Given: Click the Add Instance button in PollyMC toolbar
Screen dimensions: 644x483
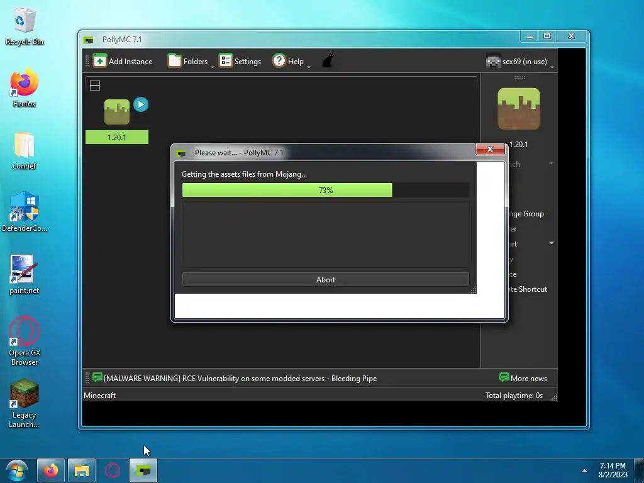Looking at the screenshot, I should (123, 61).
